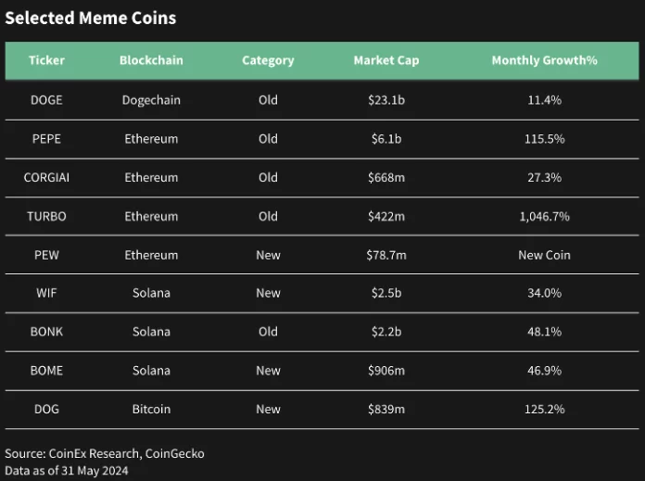Select the BONK ticker cell
This screenshot has height=481, width=645.
point(46,332)
